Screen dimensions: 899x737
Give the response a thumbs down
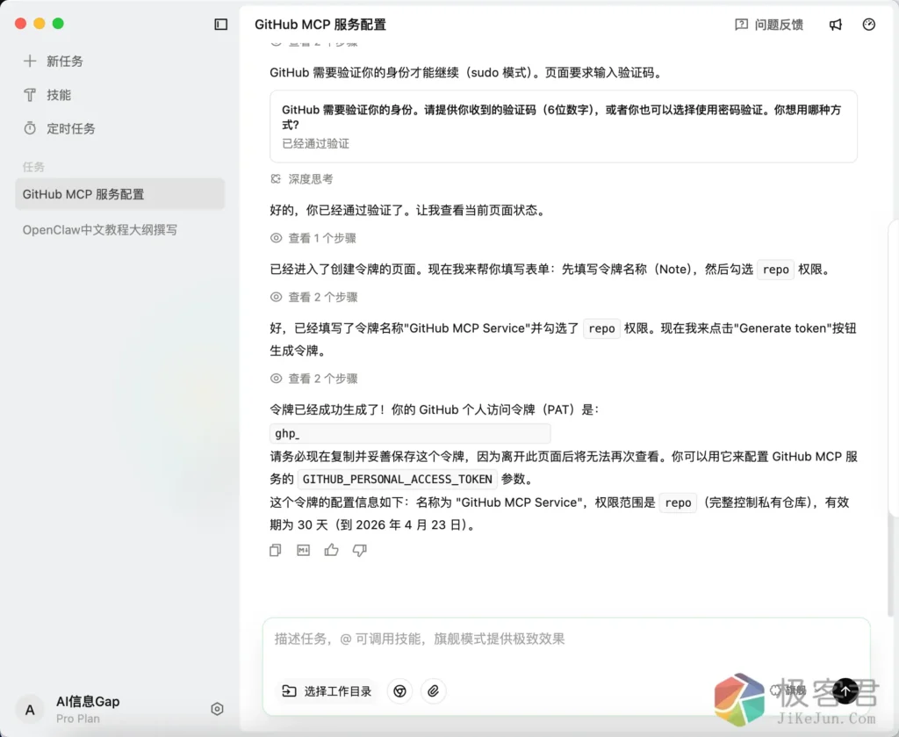pos(359,550)
